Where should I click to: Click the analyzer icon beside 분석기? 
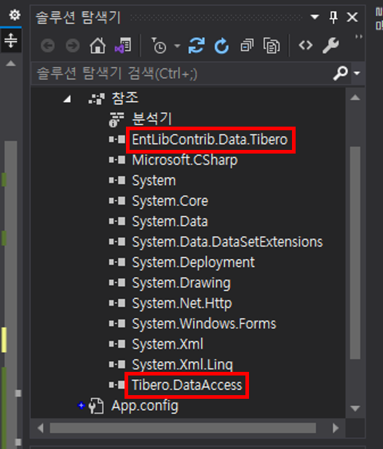coord(117,119)
